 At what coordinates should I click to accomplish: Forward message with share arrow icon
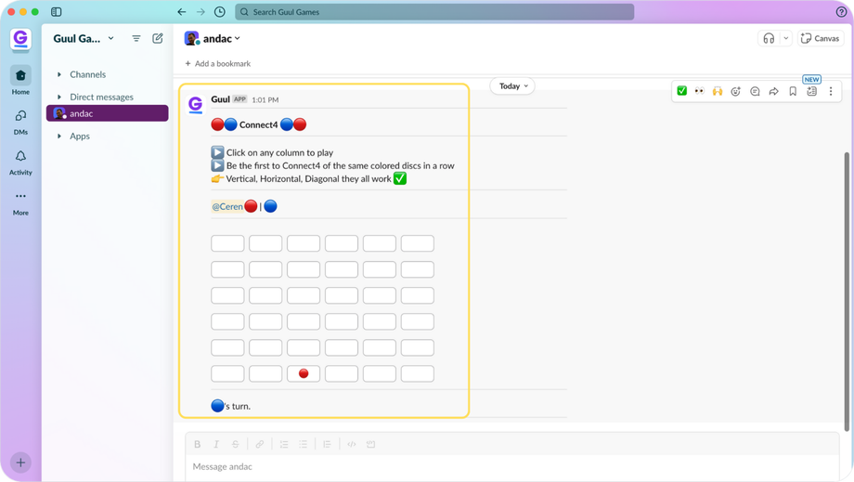coord(773,91)
